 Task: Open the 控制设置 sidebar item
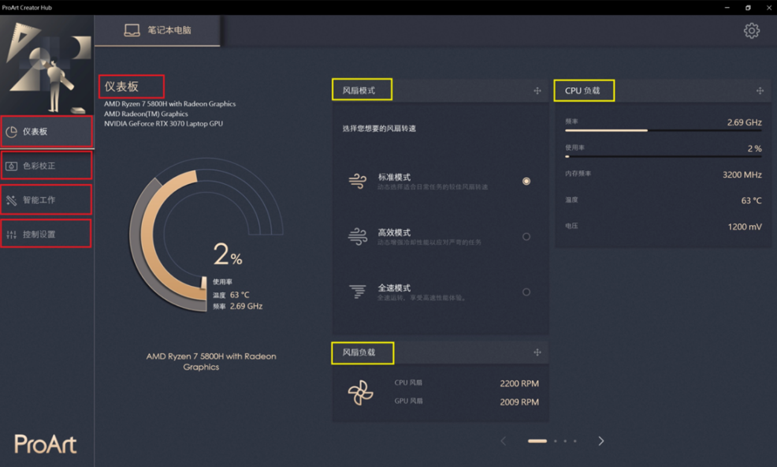coord(46,234)
